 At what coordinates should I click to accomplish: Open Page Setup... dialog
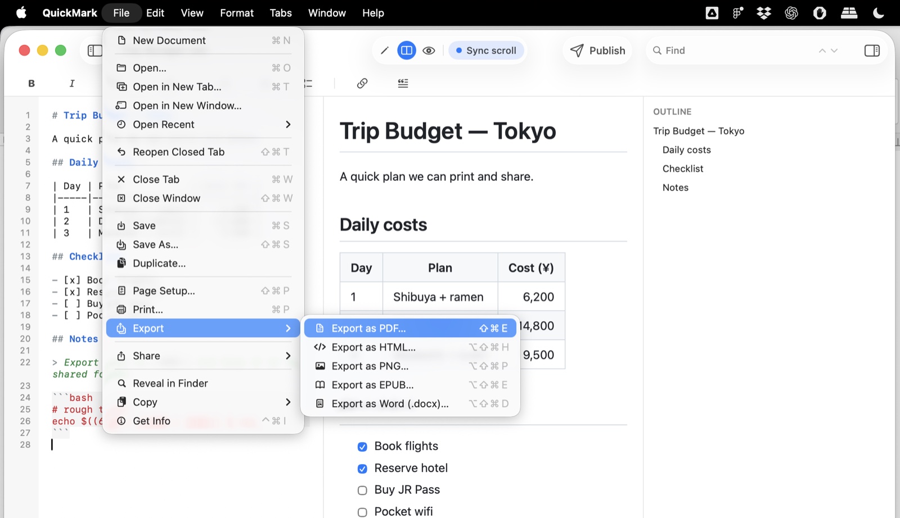click(x=203, y=291)
